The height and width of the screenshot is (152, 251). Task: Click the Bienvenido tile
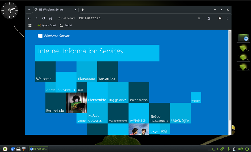pos(97,92)
